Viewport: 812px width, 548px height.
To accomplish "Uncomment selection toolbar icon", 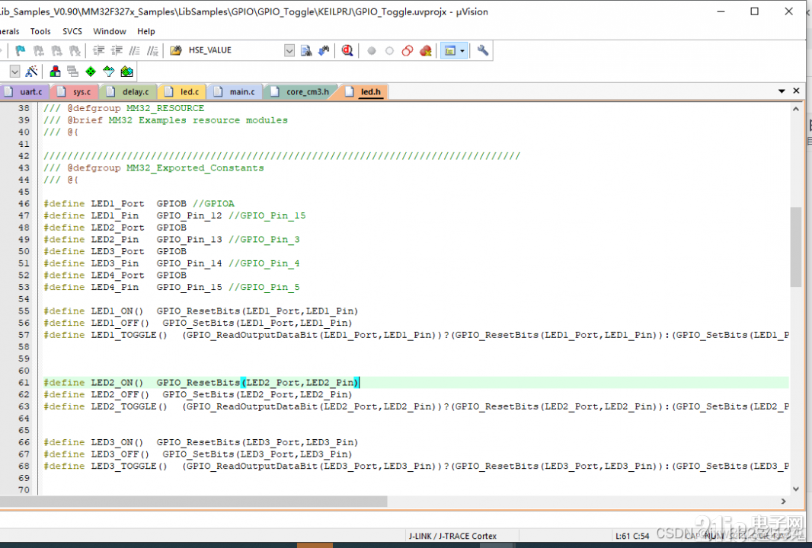I will coord(152,51).
